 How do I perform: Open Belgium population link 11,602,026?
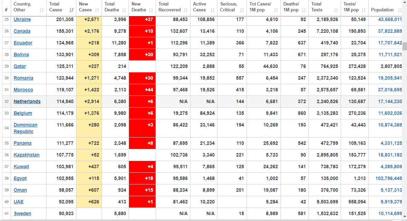390,113
